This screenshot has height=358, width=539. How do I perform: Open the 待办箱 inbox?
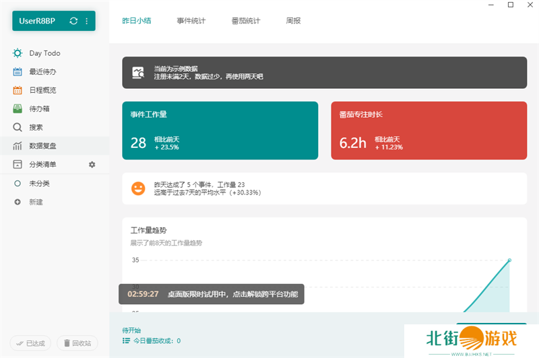39,108
